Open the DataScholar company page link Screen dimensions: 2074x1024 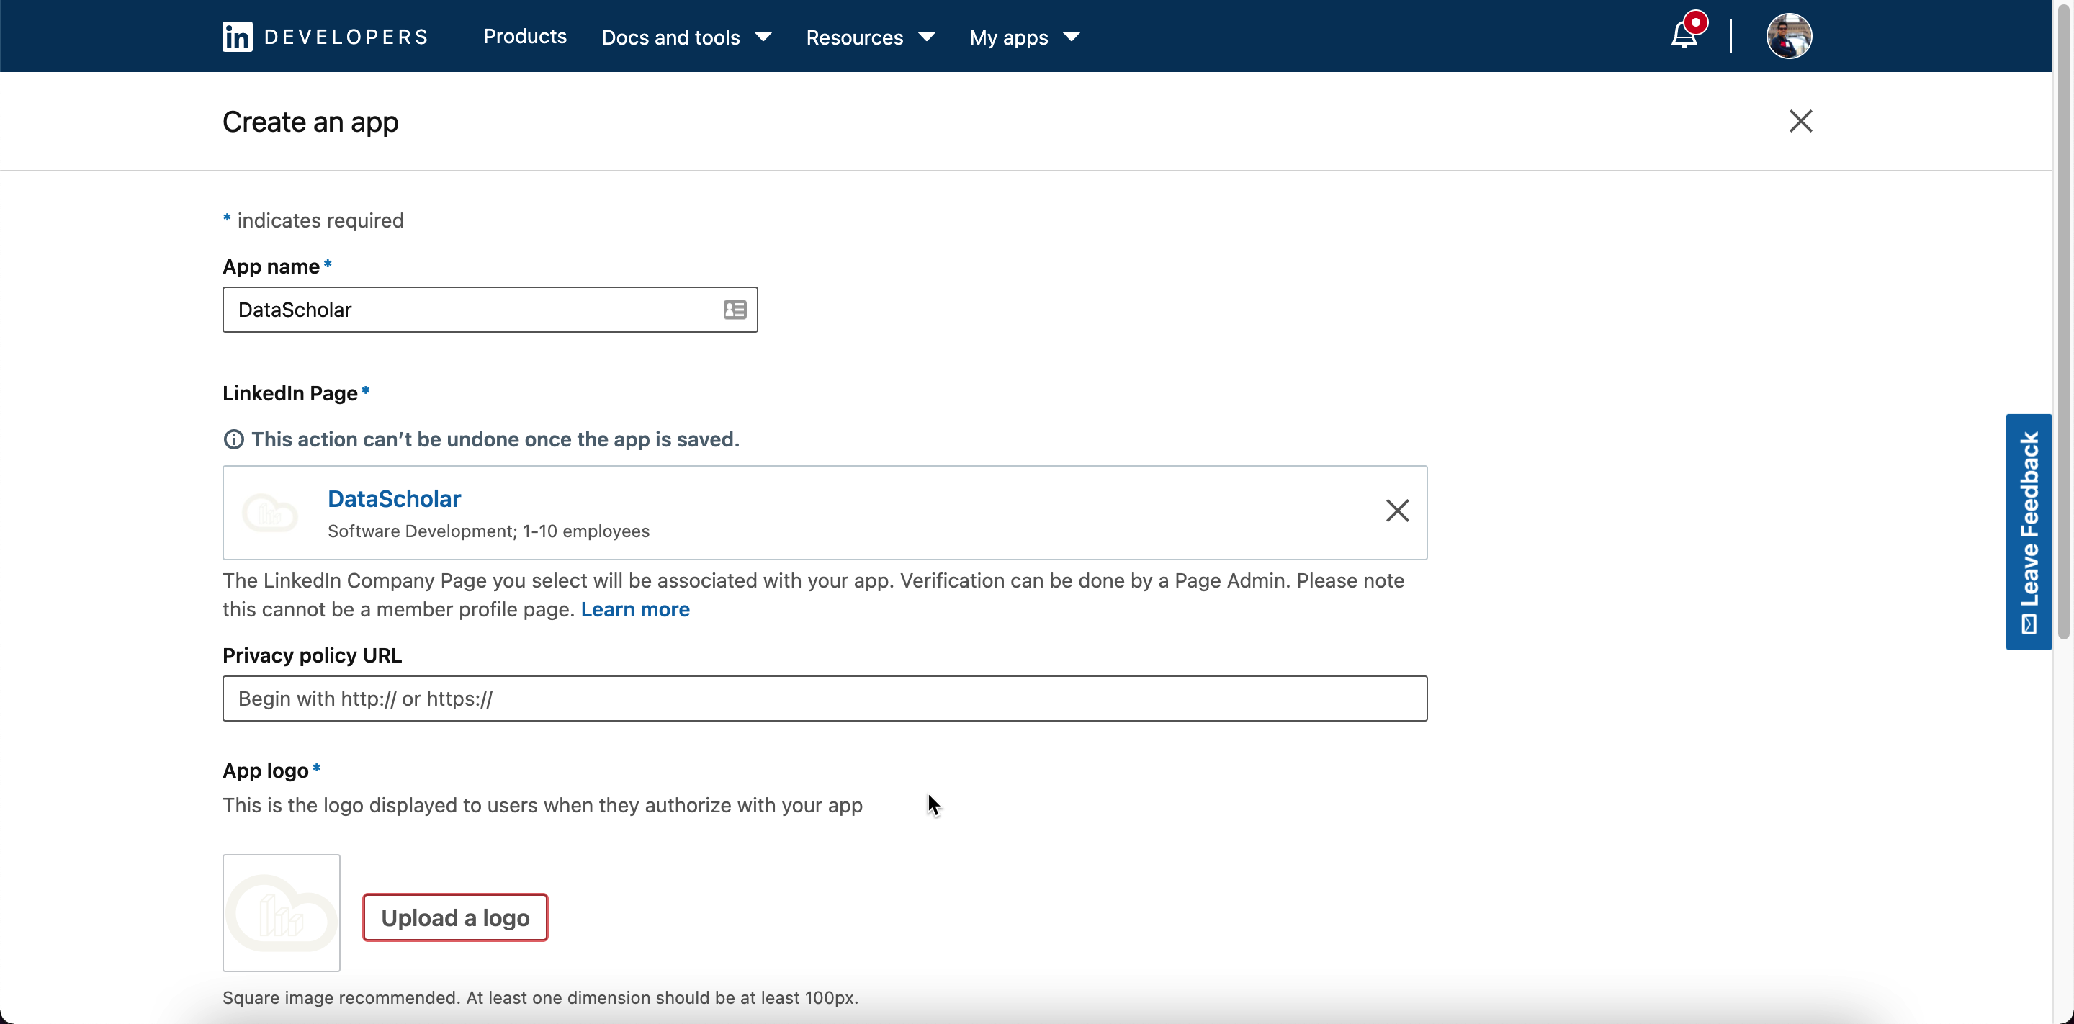point(394,499)
